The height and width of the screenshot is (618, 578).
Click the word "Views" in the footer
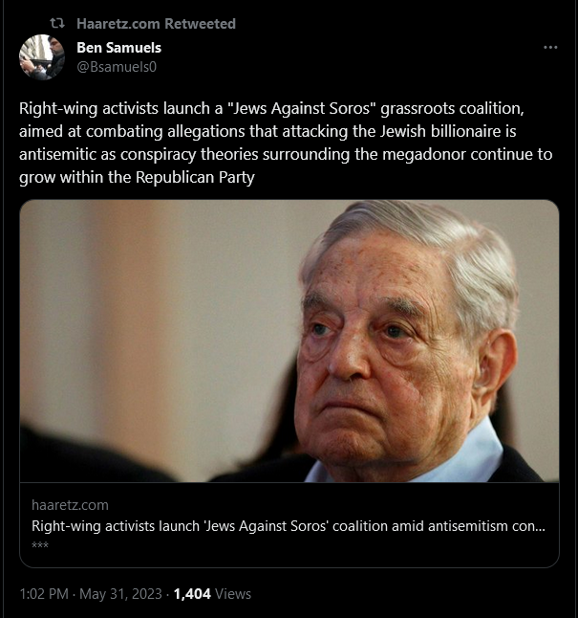[x=233, y=594]
